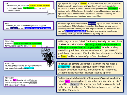The width and height of the screenshot is (127, 95).
Task: Click the first IAGO speaker label
Action: point(7,3)
